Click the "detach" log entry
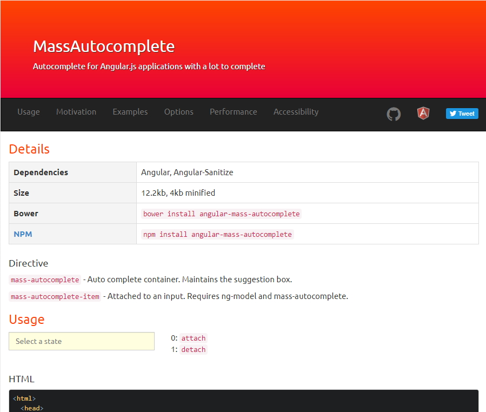The image size is (486, 412). pos(194,349)
